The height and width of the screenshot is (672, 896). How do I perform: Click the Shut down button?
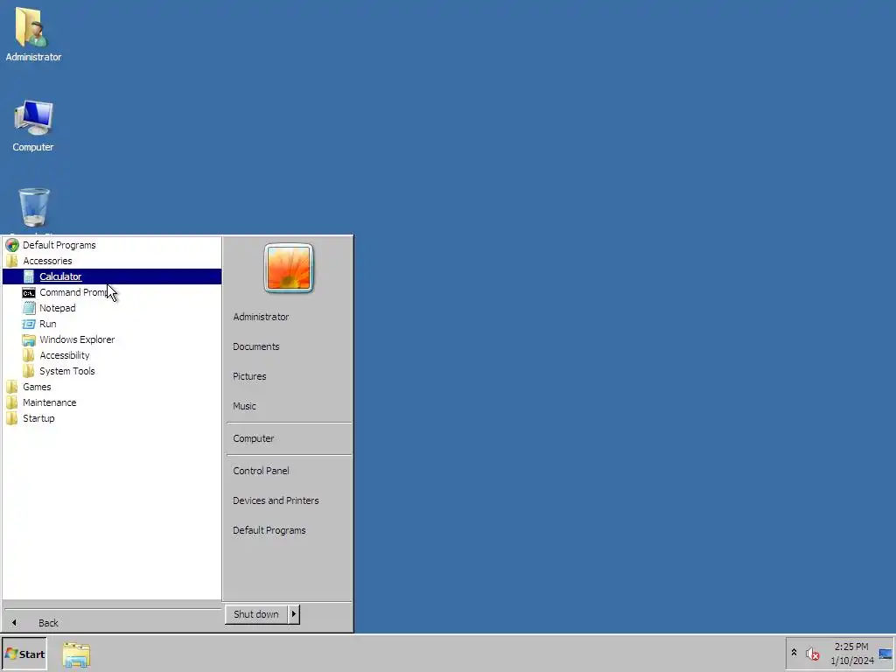(256, 614)
